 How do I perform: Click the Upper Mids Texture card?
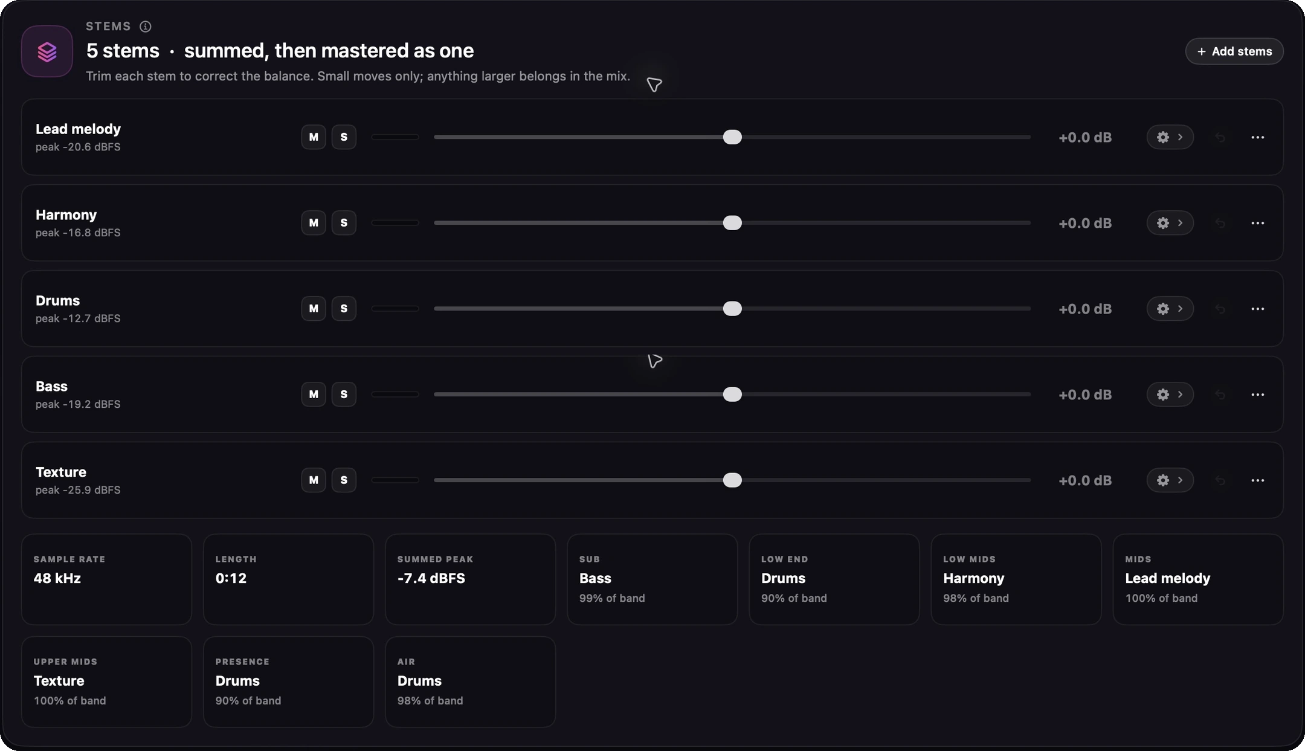(x=106, y=682)
